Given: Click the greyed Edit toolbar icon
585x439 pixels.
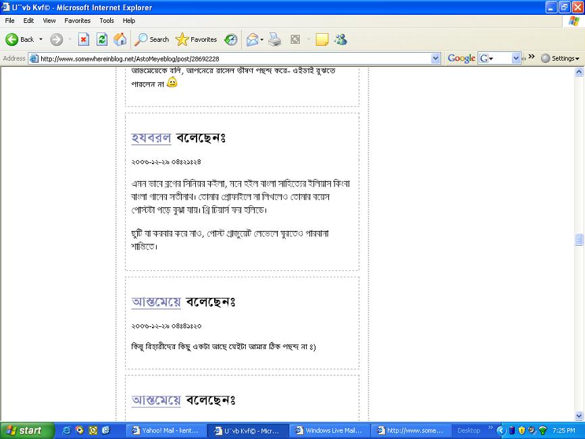Looking at the screenshot, I should click(295, 39).
